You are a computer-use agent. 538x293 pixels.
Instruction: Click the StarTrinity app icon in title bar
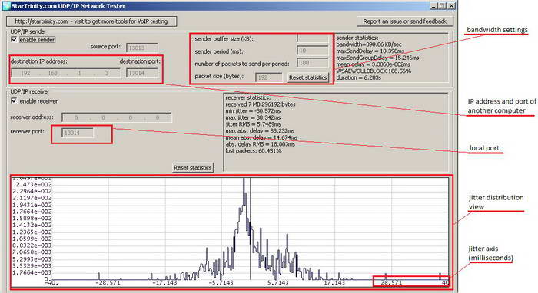(x=6, y=6)
